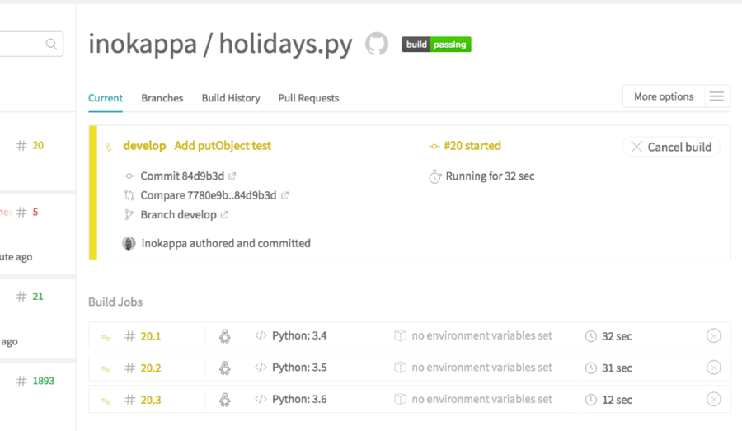Open build job #20.1
The height and width of the screenshot is (431, 742).
(151, 336)
